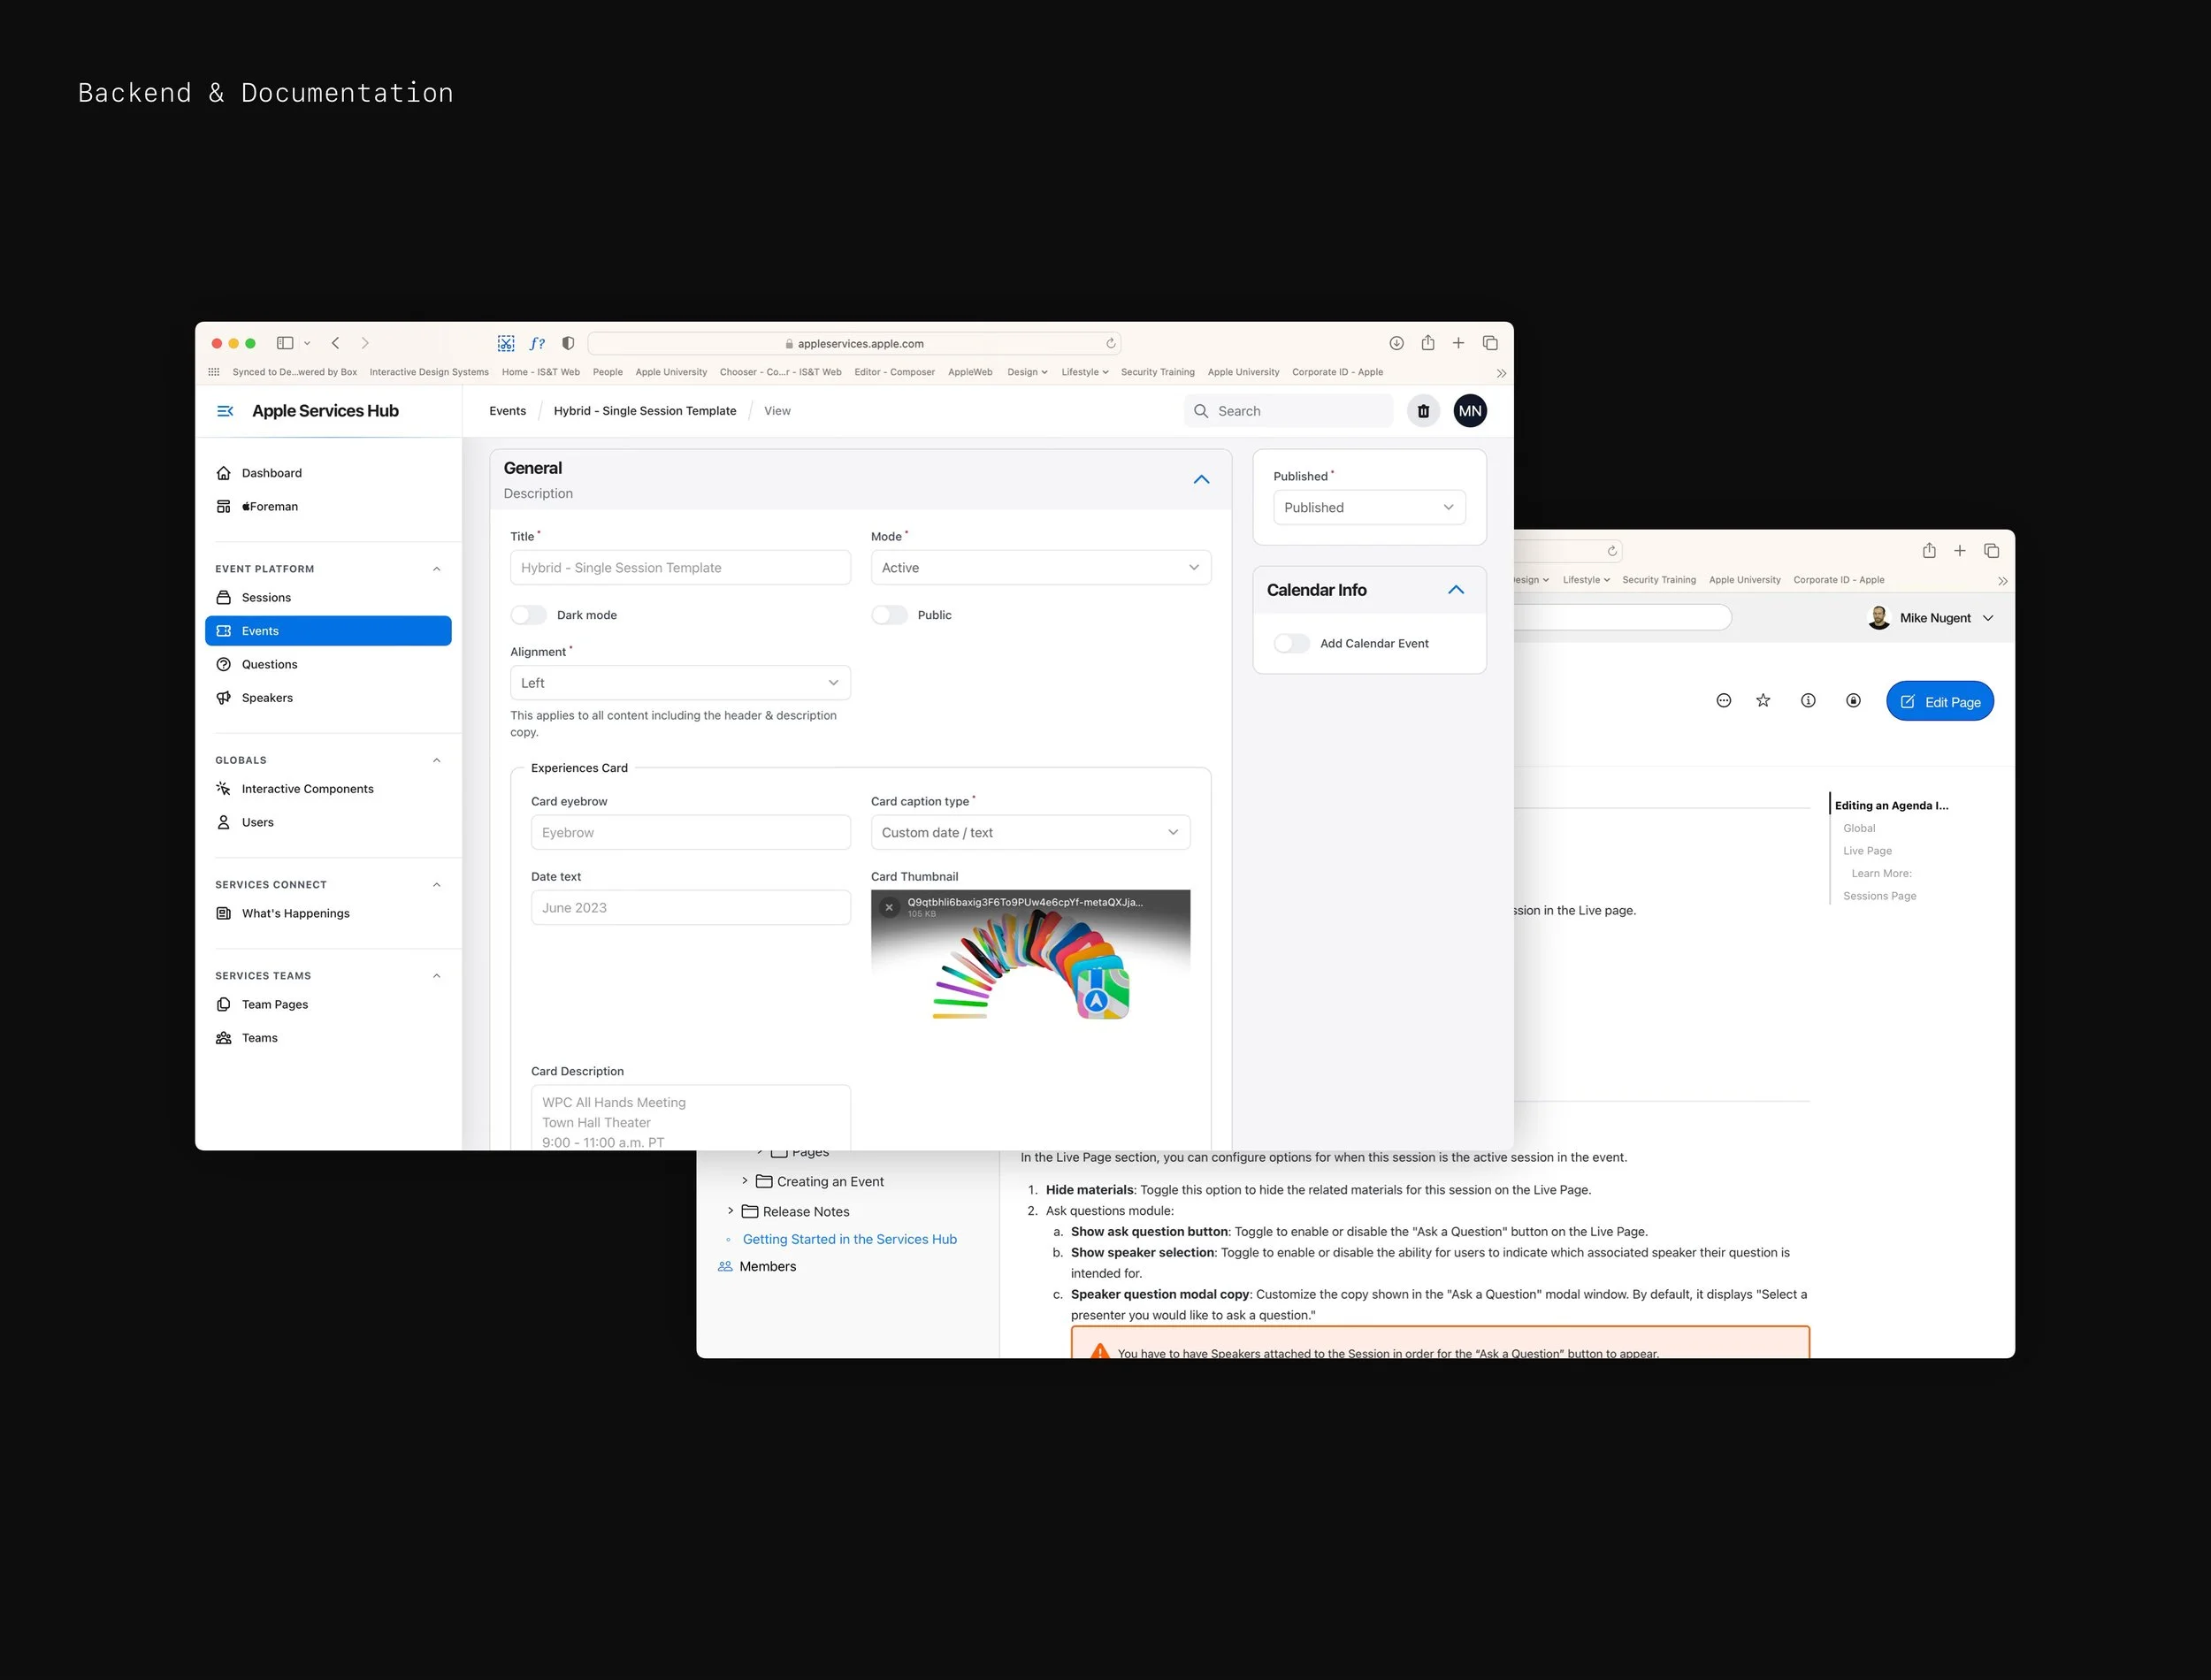Click the MN user avatar

pos(1470,411)
